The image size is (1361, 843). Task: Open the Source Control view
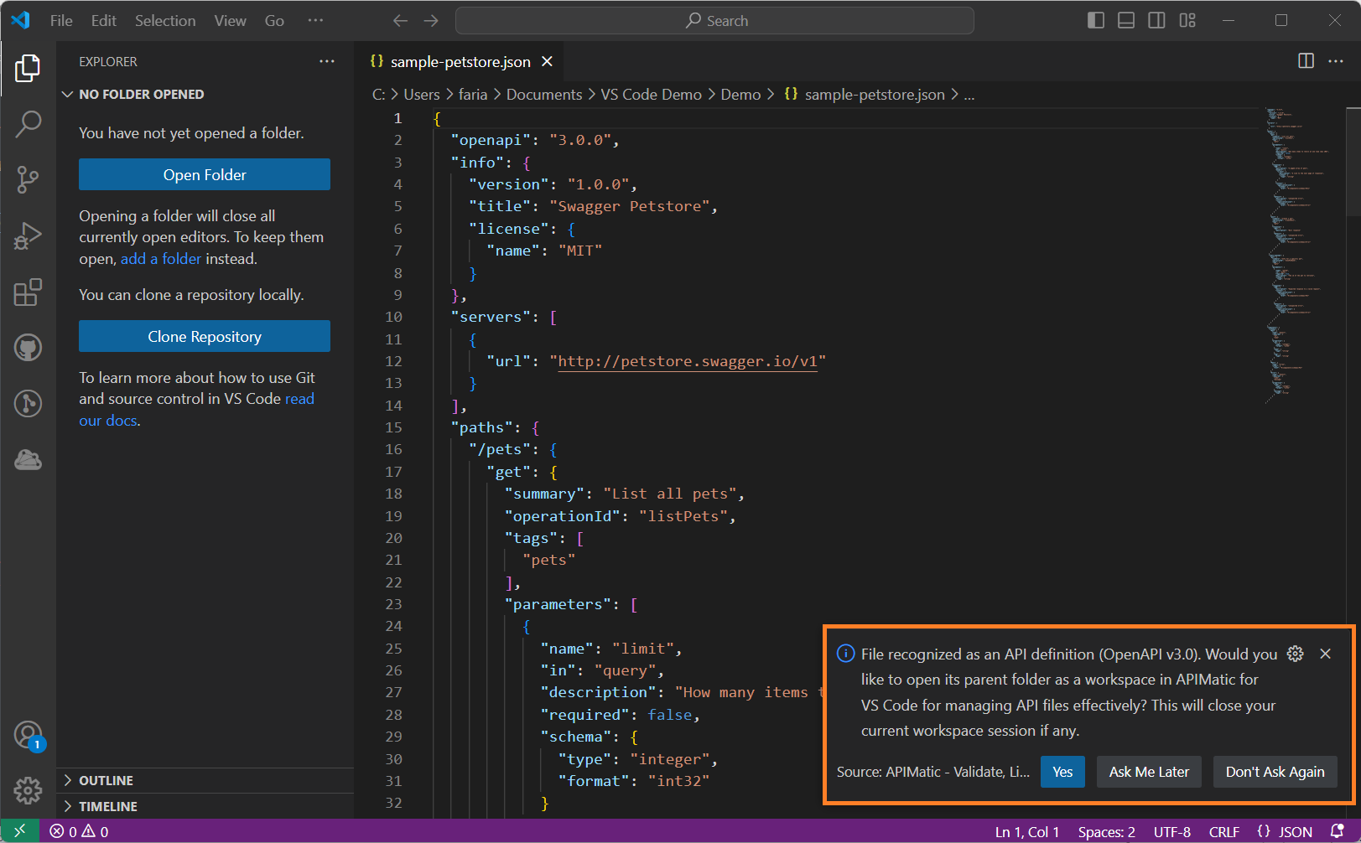[28, 179]
